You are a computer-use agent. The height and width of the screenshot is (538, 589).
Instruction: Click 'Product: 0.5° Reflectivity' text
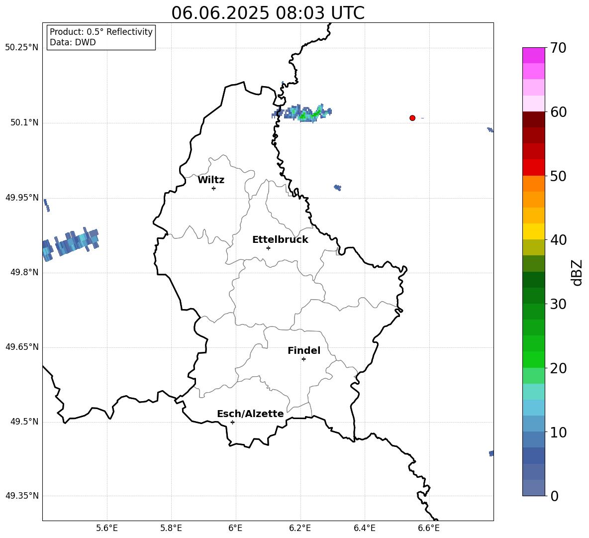(101, 32)
